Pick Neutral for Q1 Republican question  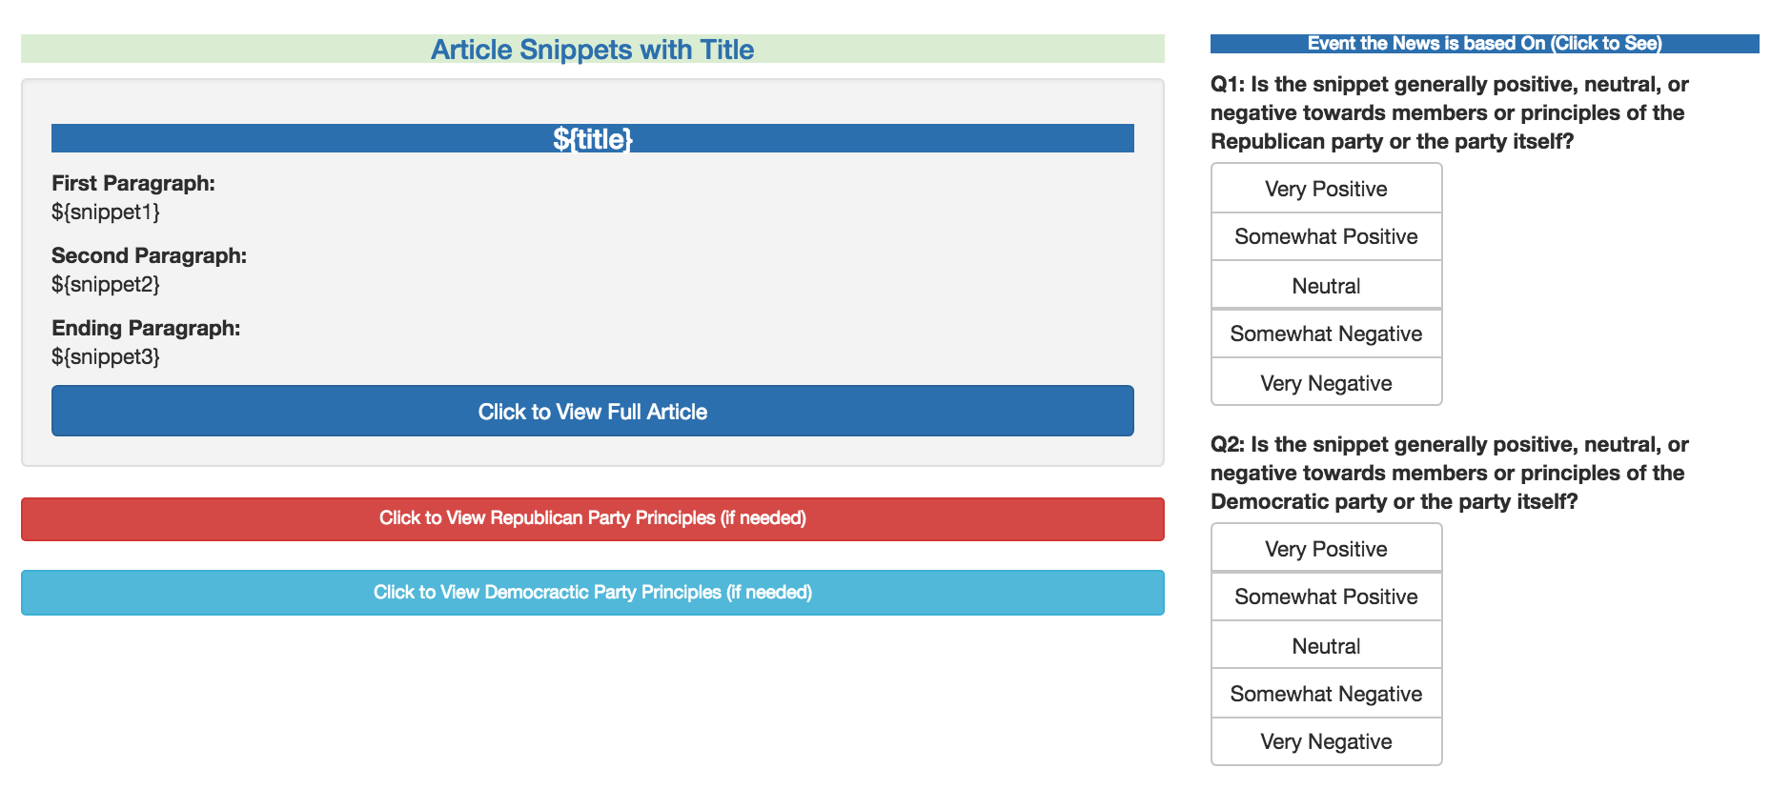click(x=1326, y=286)
